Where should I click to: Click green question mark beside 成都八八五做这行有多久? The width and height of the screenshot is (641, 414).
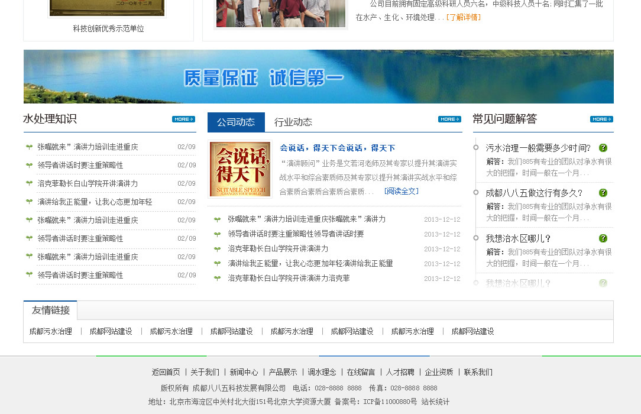[603, 193]
